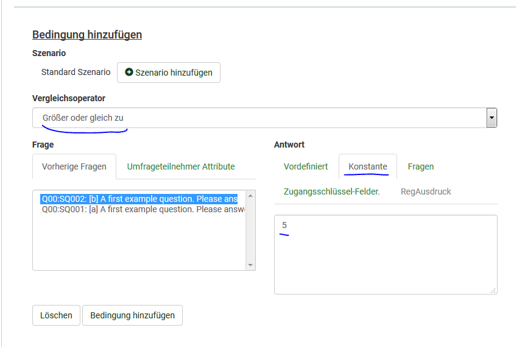Click the Bedingung hinzufügen heading

[x=87, y=35]
